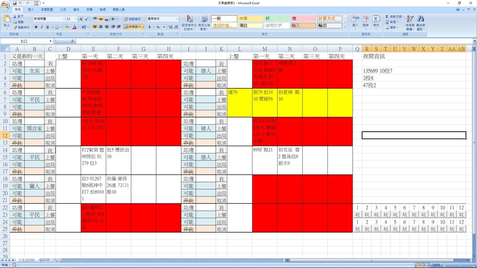Undo the last action
This screenshot has height=268, width=477.
click(20, 3)
